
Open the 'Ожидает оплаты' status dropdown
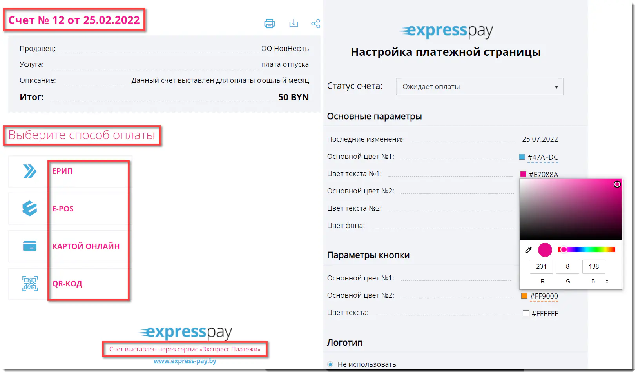480,87
